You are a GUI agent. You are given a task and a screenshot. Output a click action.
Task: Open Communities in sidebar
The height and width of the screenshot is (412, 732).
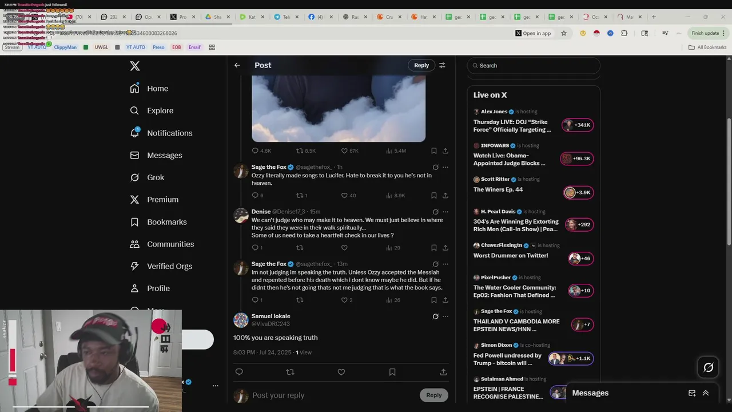click(162, 244)
